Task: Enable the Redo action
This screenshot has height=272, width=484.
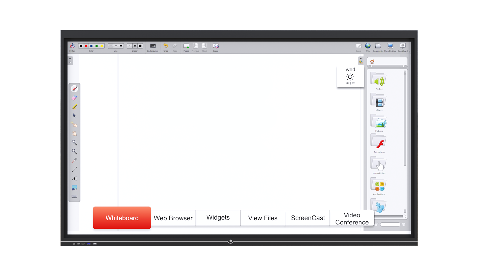Action: (x=174, y=47)
